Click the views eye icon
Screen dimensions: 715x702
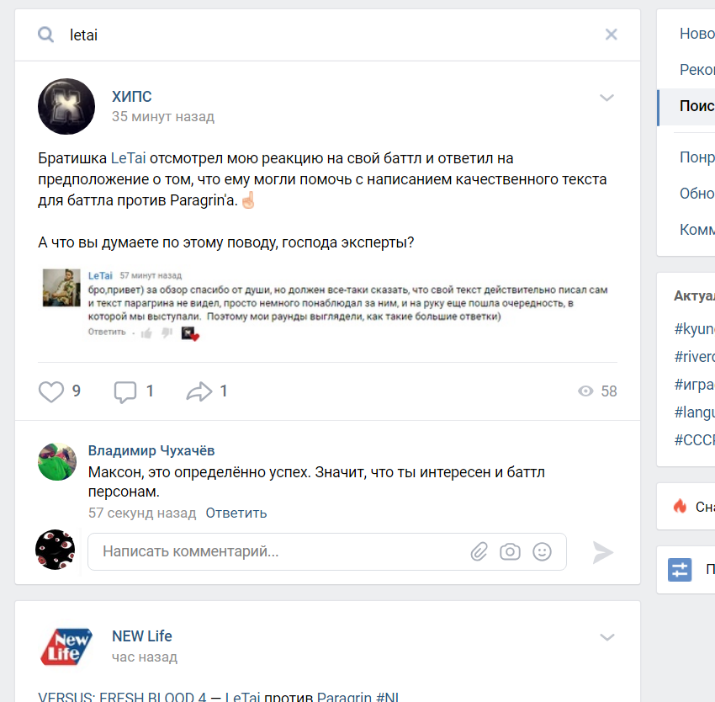[585, 391]
